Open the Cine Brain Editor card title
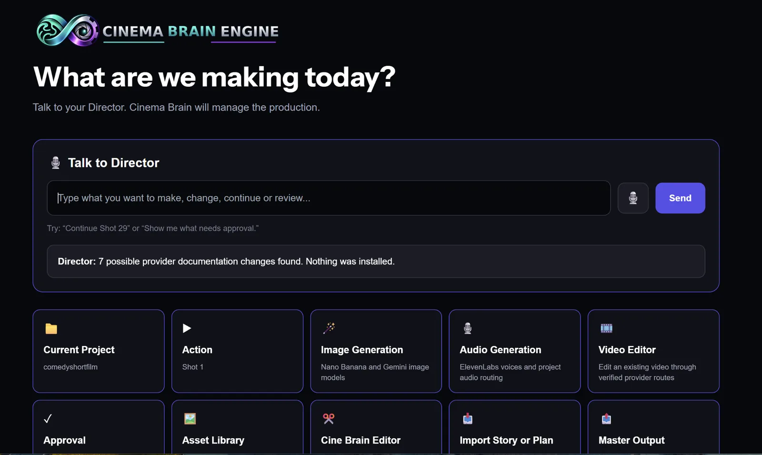This screenshot has width=762, height=455. pyautogui.click(x=361, y=440)
